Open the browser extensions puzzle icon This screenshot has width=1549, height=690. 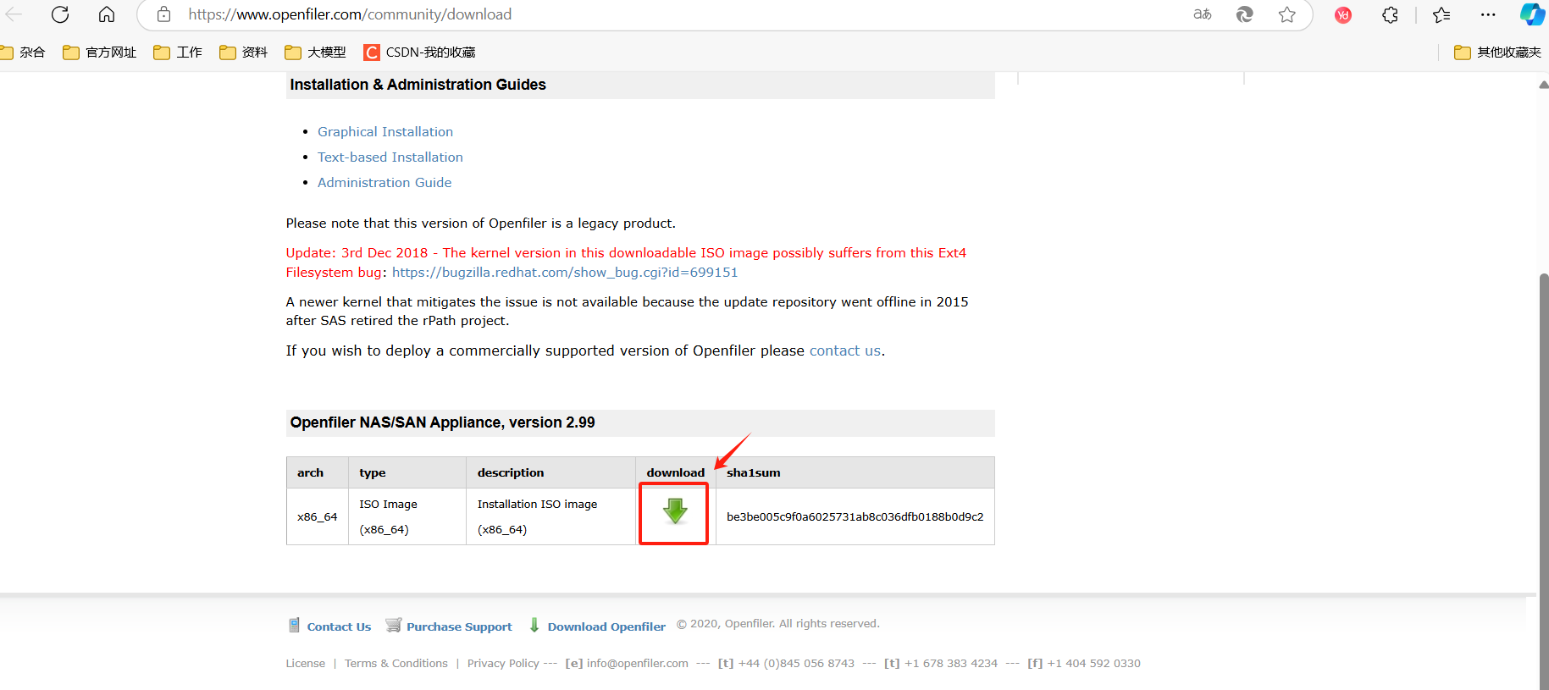pyautogui.click(x=1390, y=14)
